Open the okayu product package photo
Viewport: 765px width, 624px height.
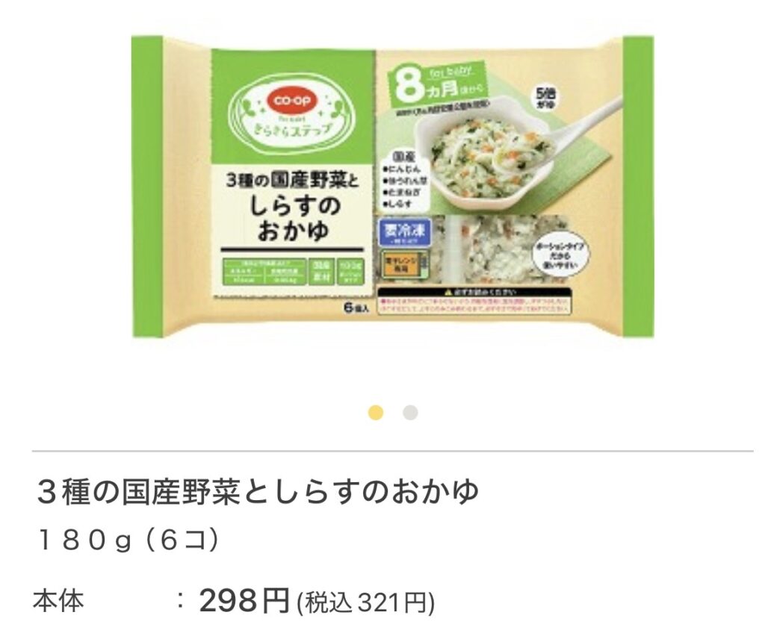point(393,187)
